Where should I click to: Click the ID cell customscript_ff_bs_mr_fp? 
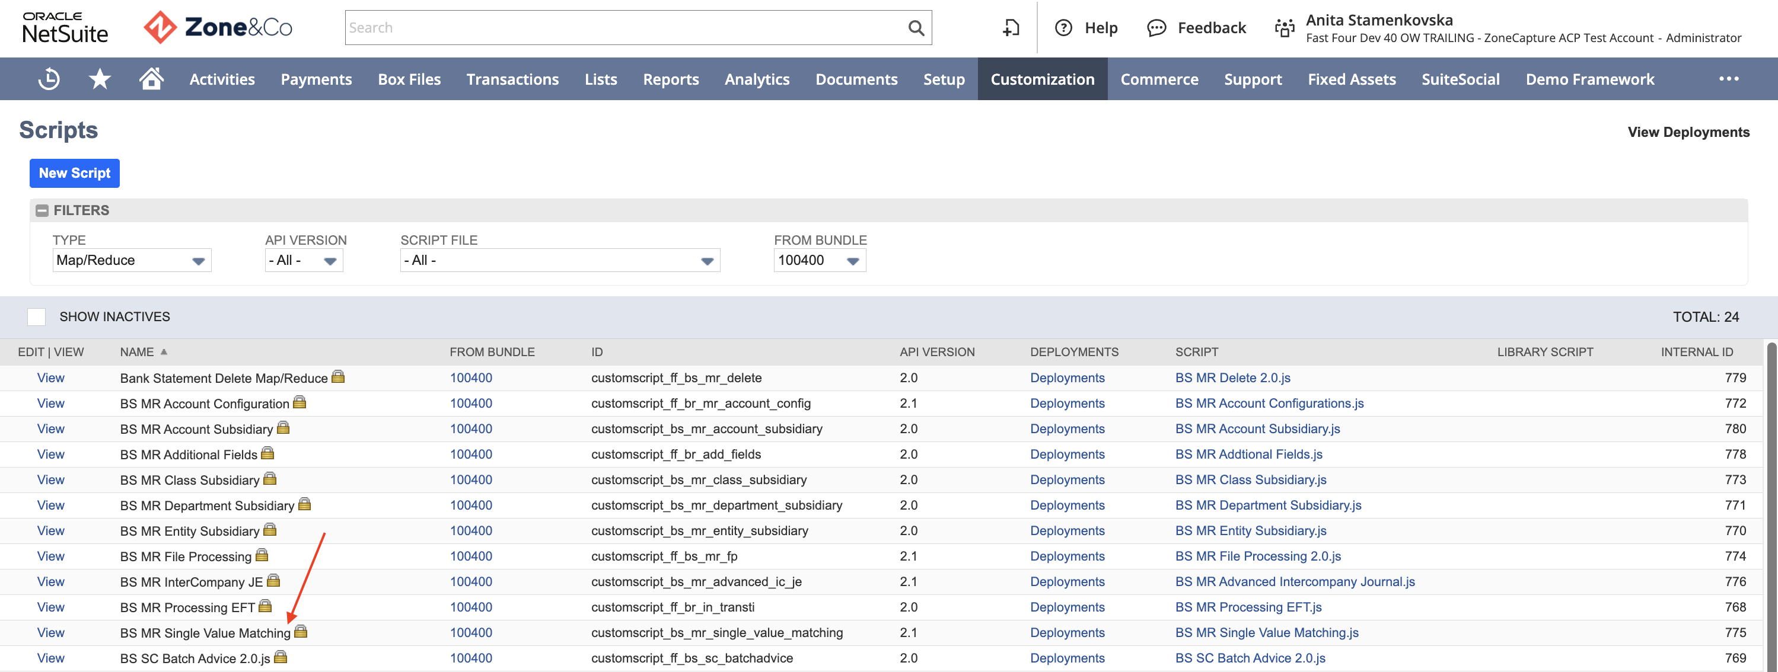(664, 556)
